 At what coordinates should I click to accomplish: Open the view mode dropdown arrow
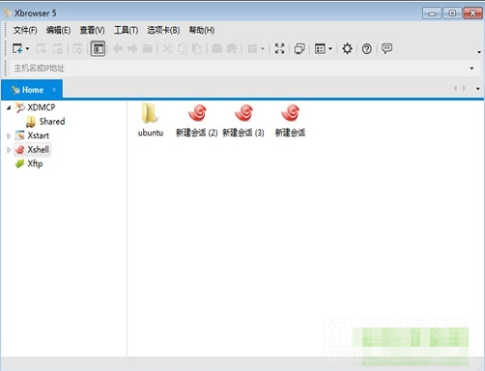(x=330, y=49)
